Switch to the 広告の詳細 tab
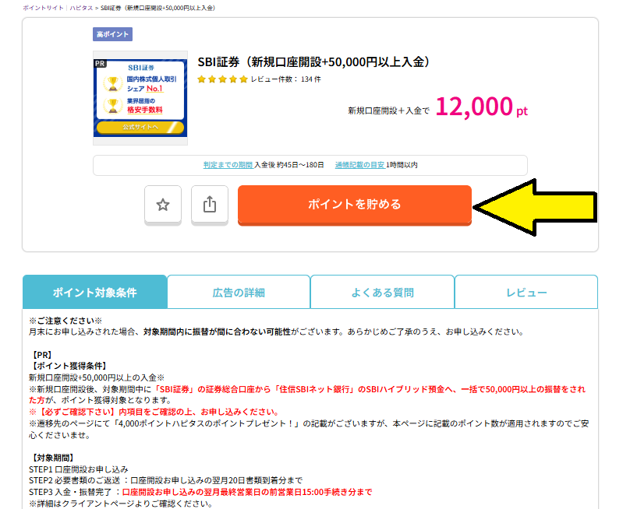The image size is (630, 509). click(239, 293)
